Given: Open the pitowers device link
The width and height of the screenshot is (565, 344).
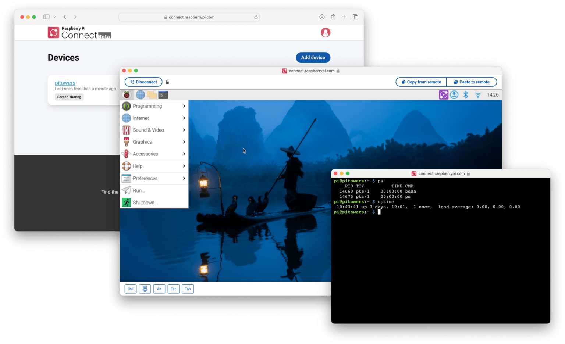Looking at the screenshot, I should tap(65, 83).
